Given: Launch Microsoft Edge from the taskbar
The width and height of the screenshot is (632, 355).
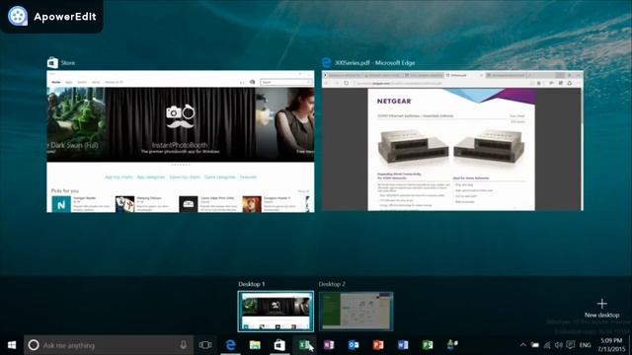Looking at the screenshot, I should (x=230, y=345).
